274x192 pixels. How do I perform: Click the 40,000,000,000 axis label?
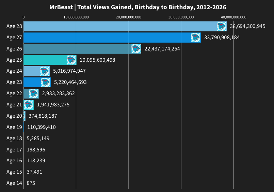coord(233,17)
